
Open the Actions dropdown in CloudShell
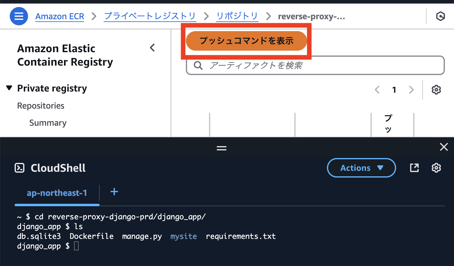point(361,168)
